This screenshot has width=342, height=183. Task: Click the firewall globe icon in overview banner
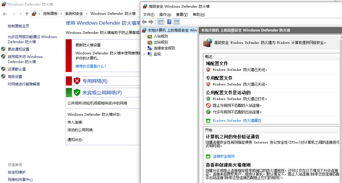(207, 43)
